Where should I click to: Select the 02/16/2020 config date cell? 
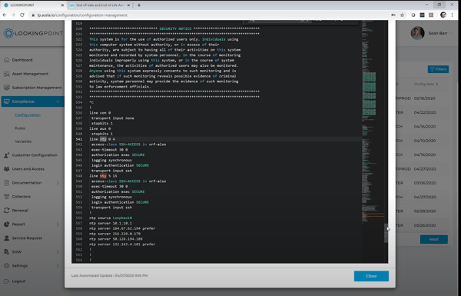point(425,98)
